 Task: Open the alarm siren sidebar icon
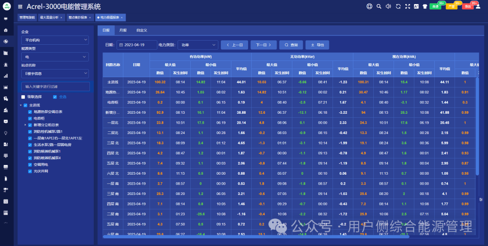pos(5,65)
